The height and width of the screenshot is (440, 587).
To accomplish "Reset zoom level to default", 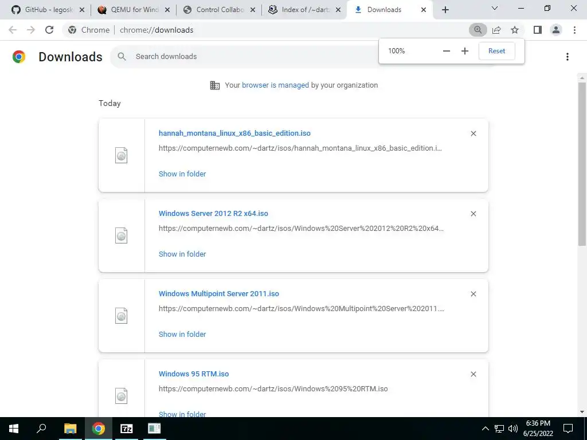I will click(x=497, y=51).
